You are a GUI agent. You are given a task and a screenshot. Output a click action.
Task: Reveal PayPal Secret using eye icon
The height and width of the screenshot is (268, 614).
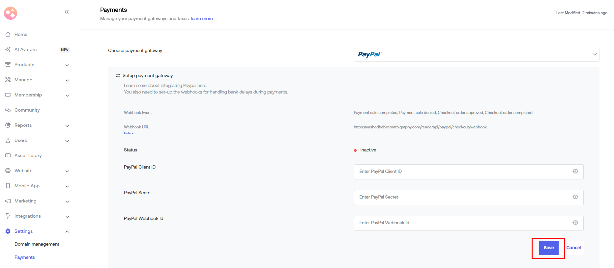pos(575,197)
